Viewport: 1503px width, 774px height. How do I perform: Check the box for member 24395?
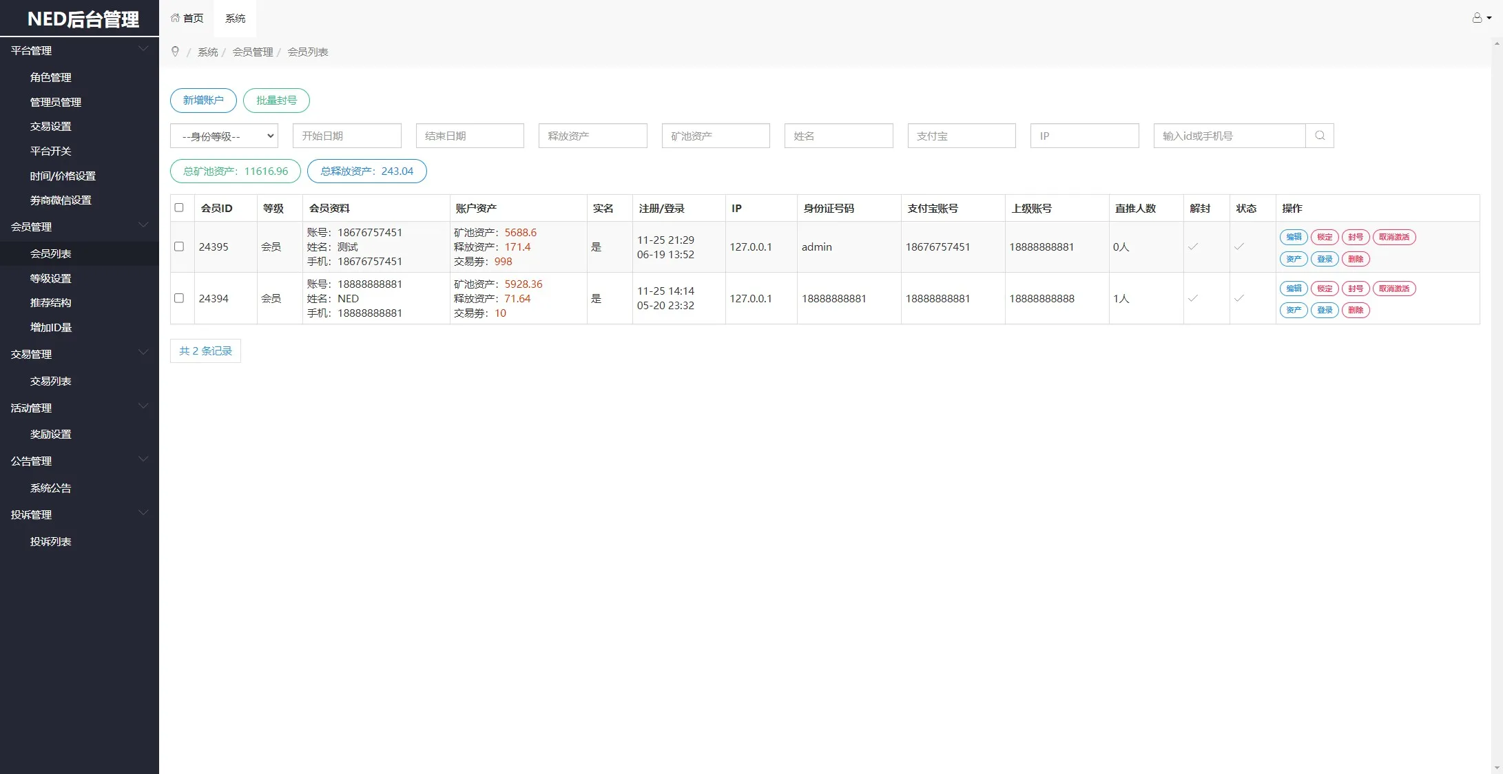[179, 247]
